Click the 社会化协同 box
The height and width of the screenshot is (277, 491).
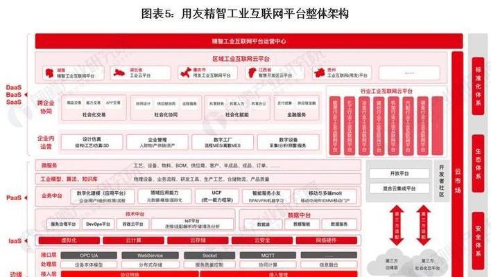166,108
